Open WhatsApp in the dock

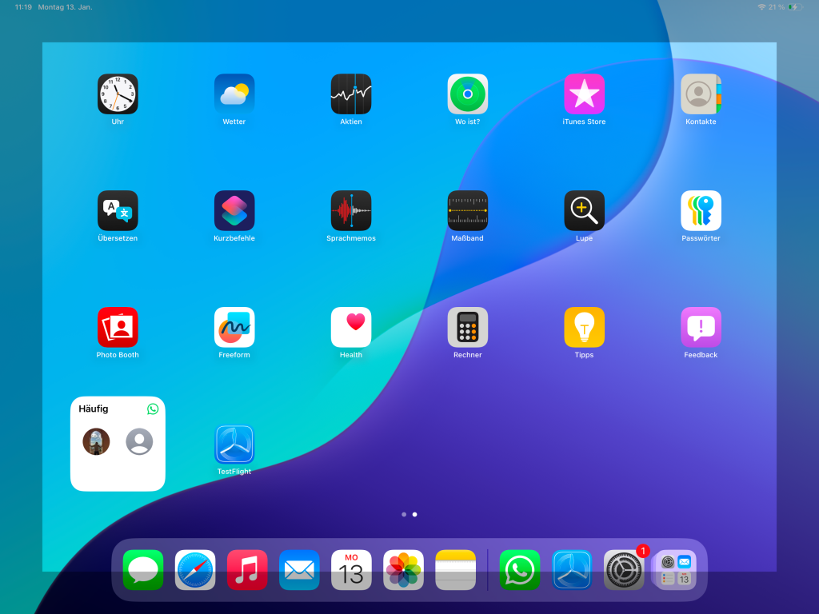click(x=520, y=570)
